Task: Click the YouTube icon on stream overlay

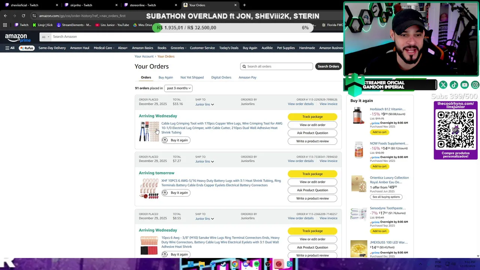Action: point(465,85)
